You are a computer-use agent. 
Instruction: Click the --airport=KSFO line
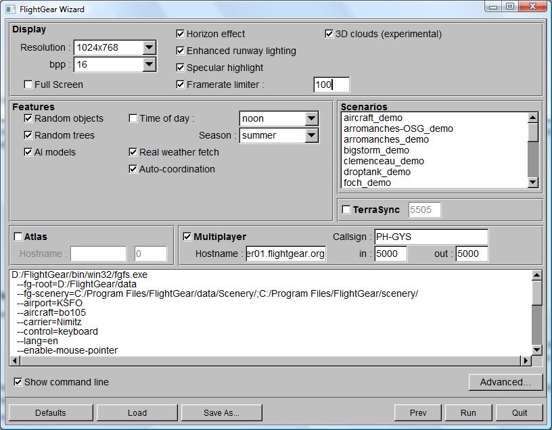point(49,303)
